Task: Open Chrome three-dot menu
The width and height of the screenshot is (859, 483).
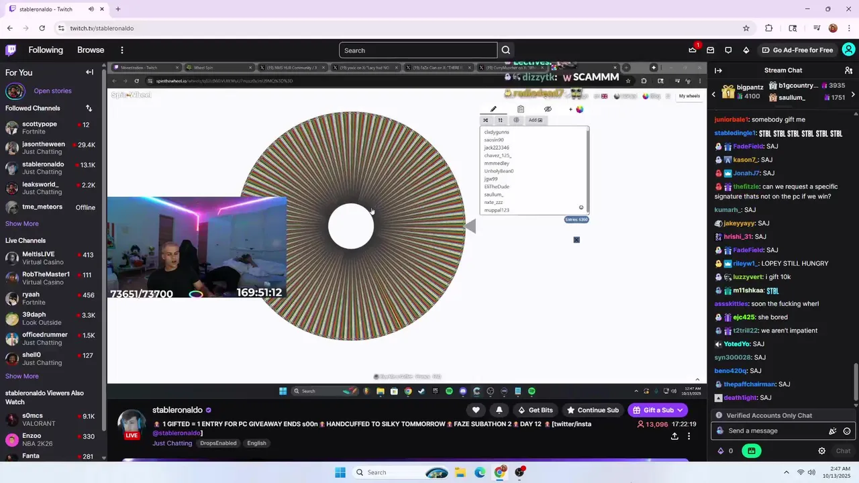Action: tap(849, 28)
